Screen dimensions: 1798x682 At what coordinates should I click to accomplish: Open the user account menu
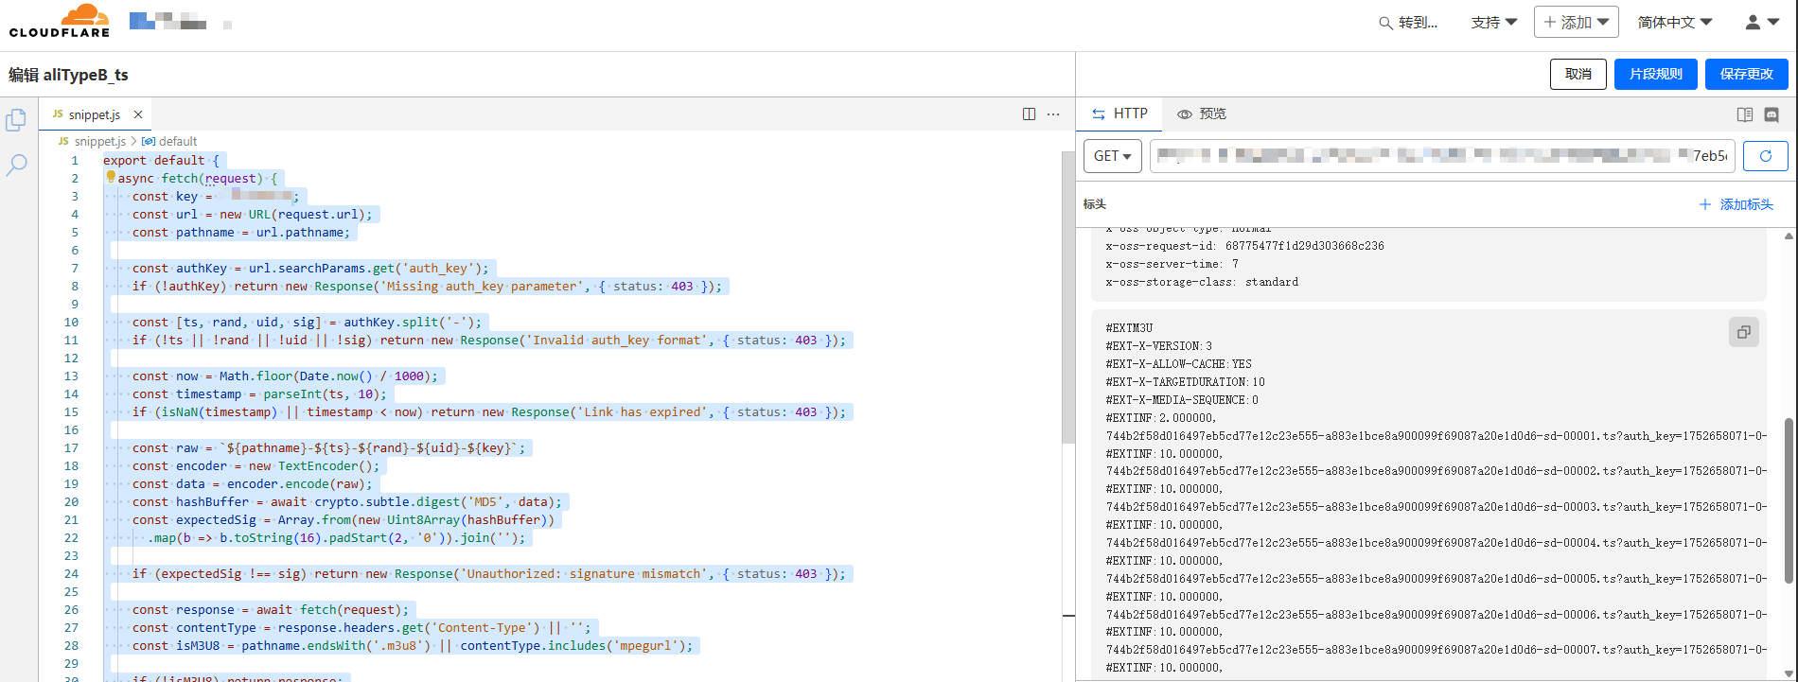1761,22
